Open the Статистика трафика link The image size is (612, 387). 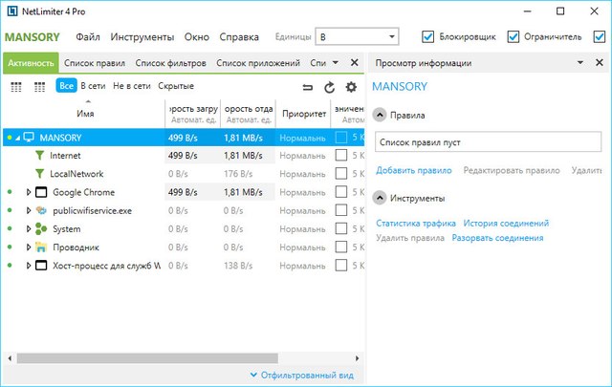tap(416, 223)
